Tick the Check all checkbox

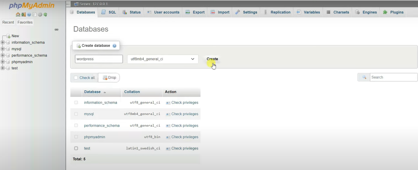click(76, 78)
